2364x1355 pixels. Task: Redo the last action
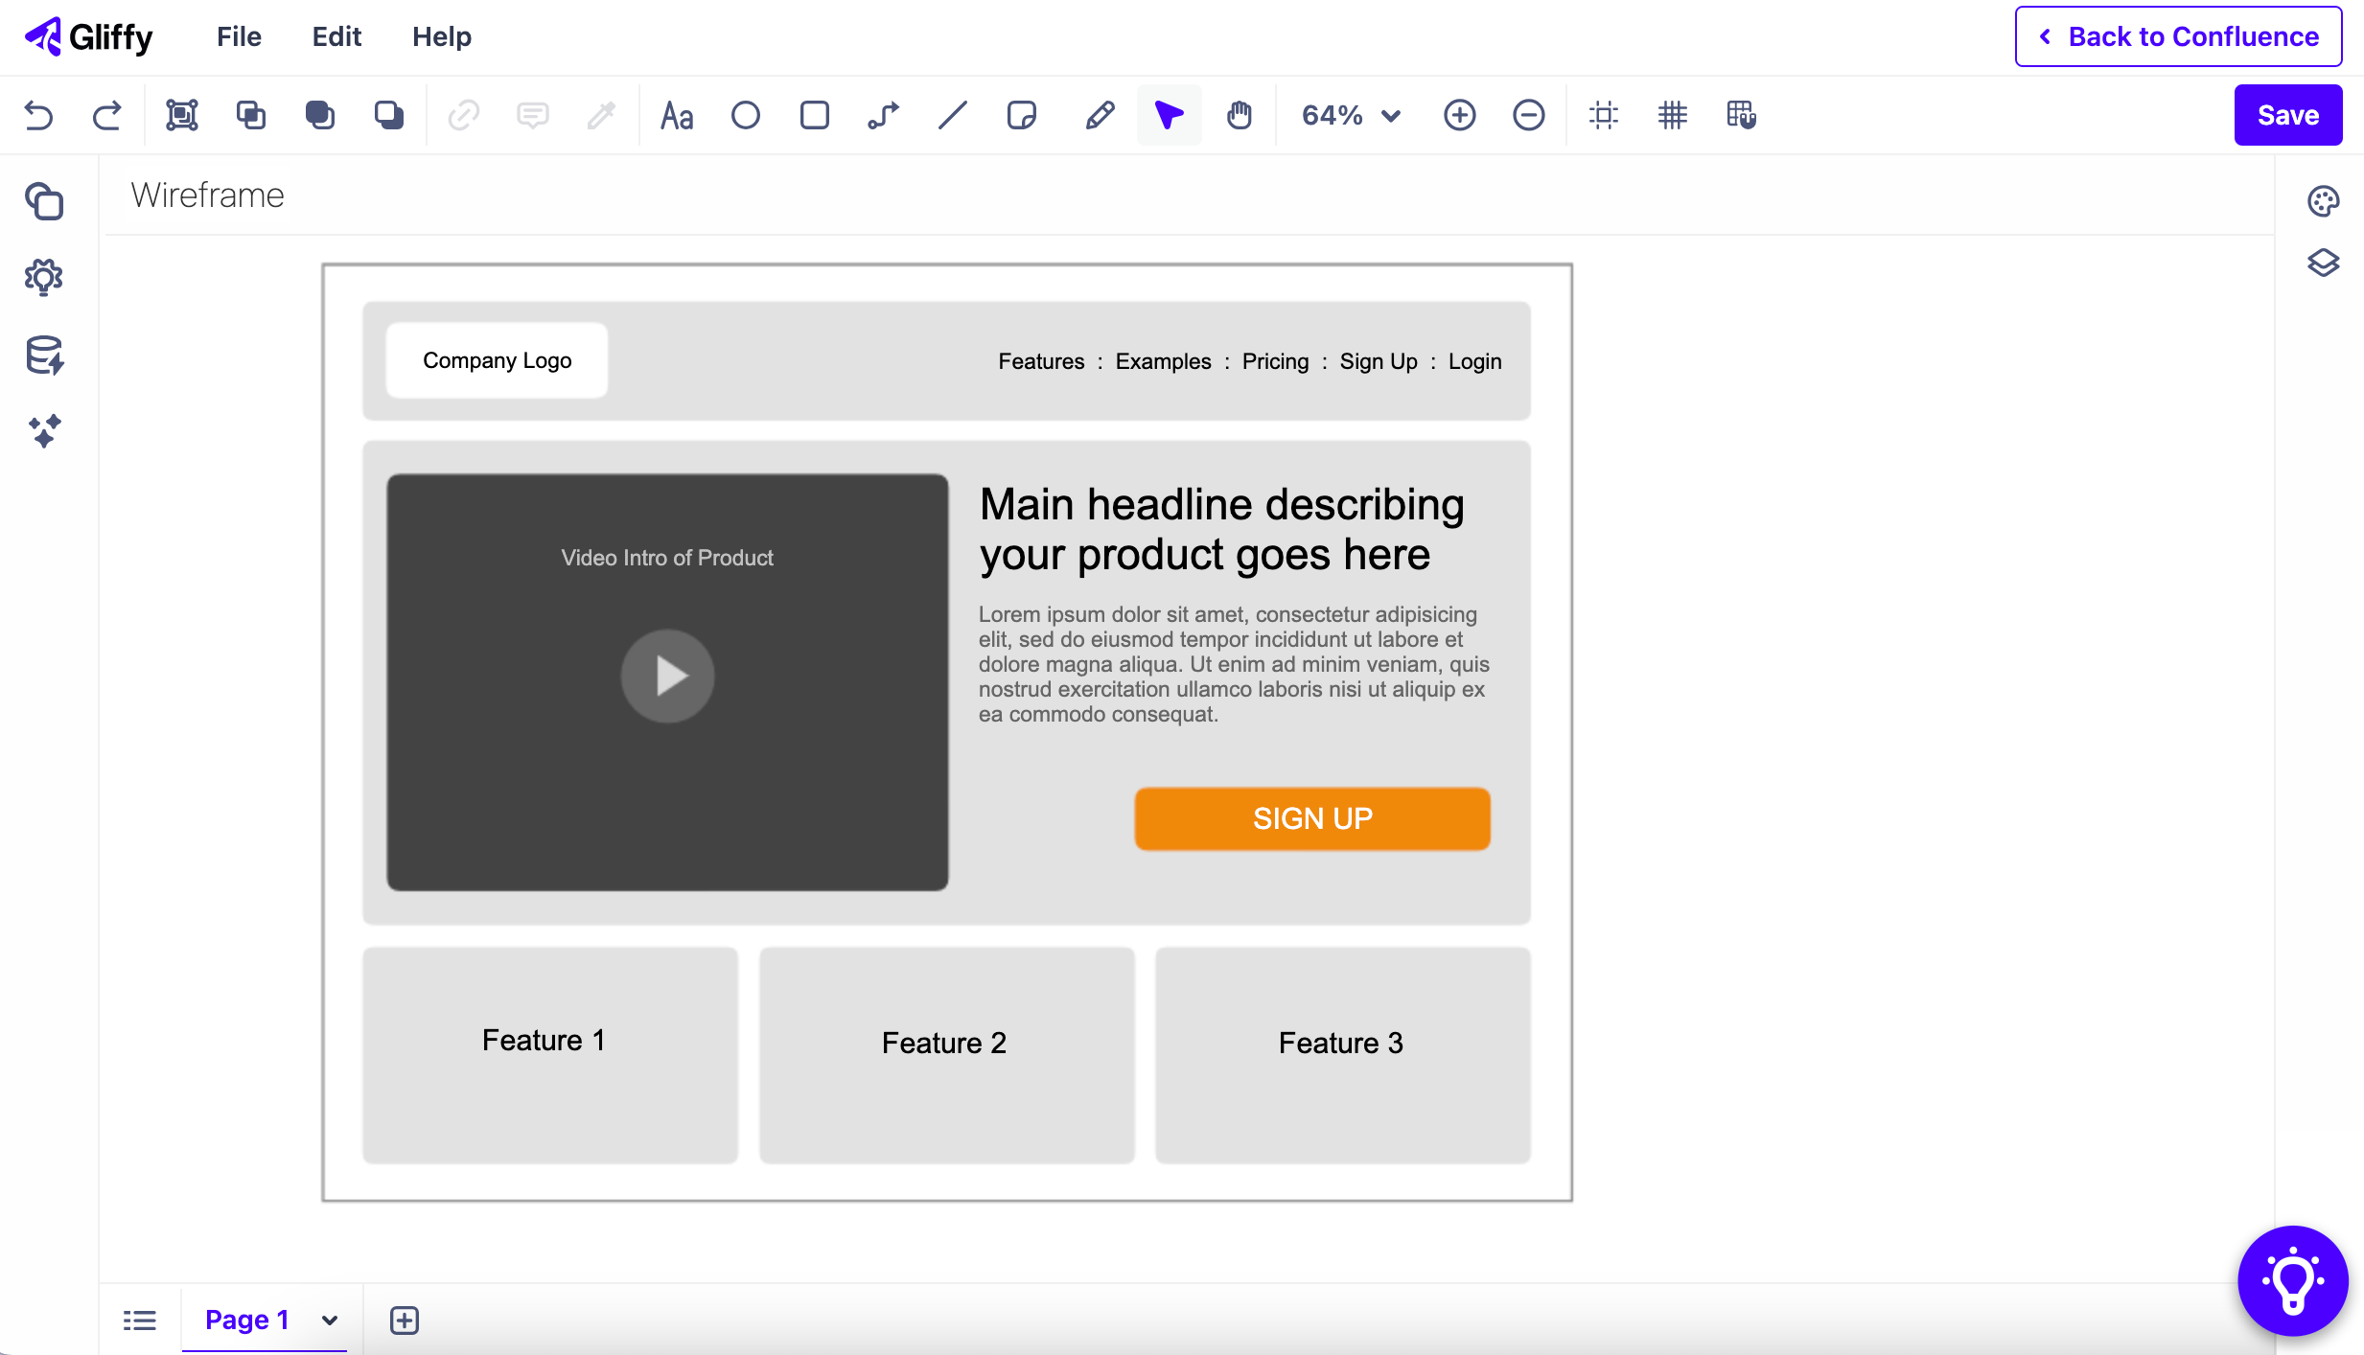pos(107,115)
